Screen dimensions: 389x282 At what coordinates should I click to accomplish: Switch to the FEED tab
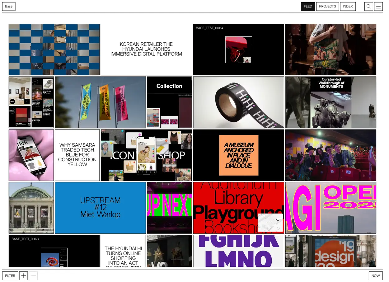[308, 6]
